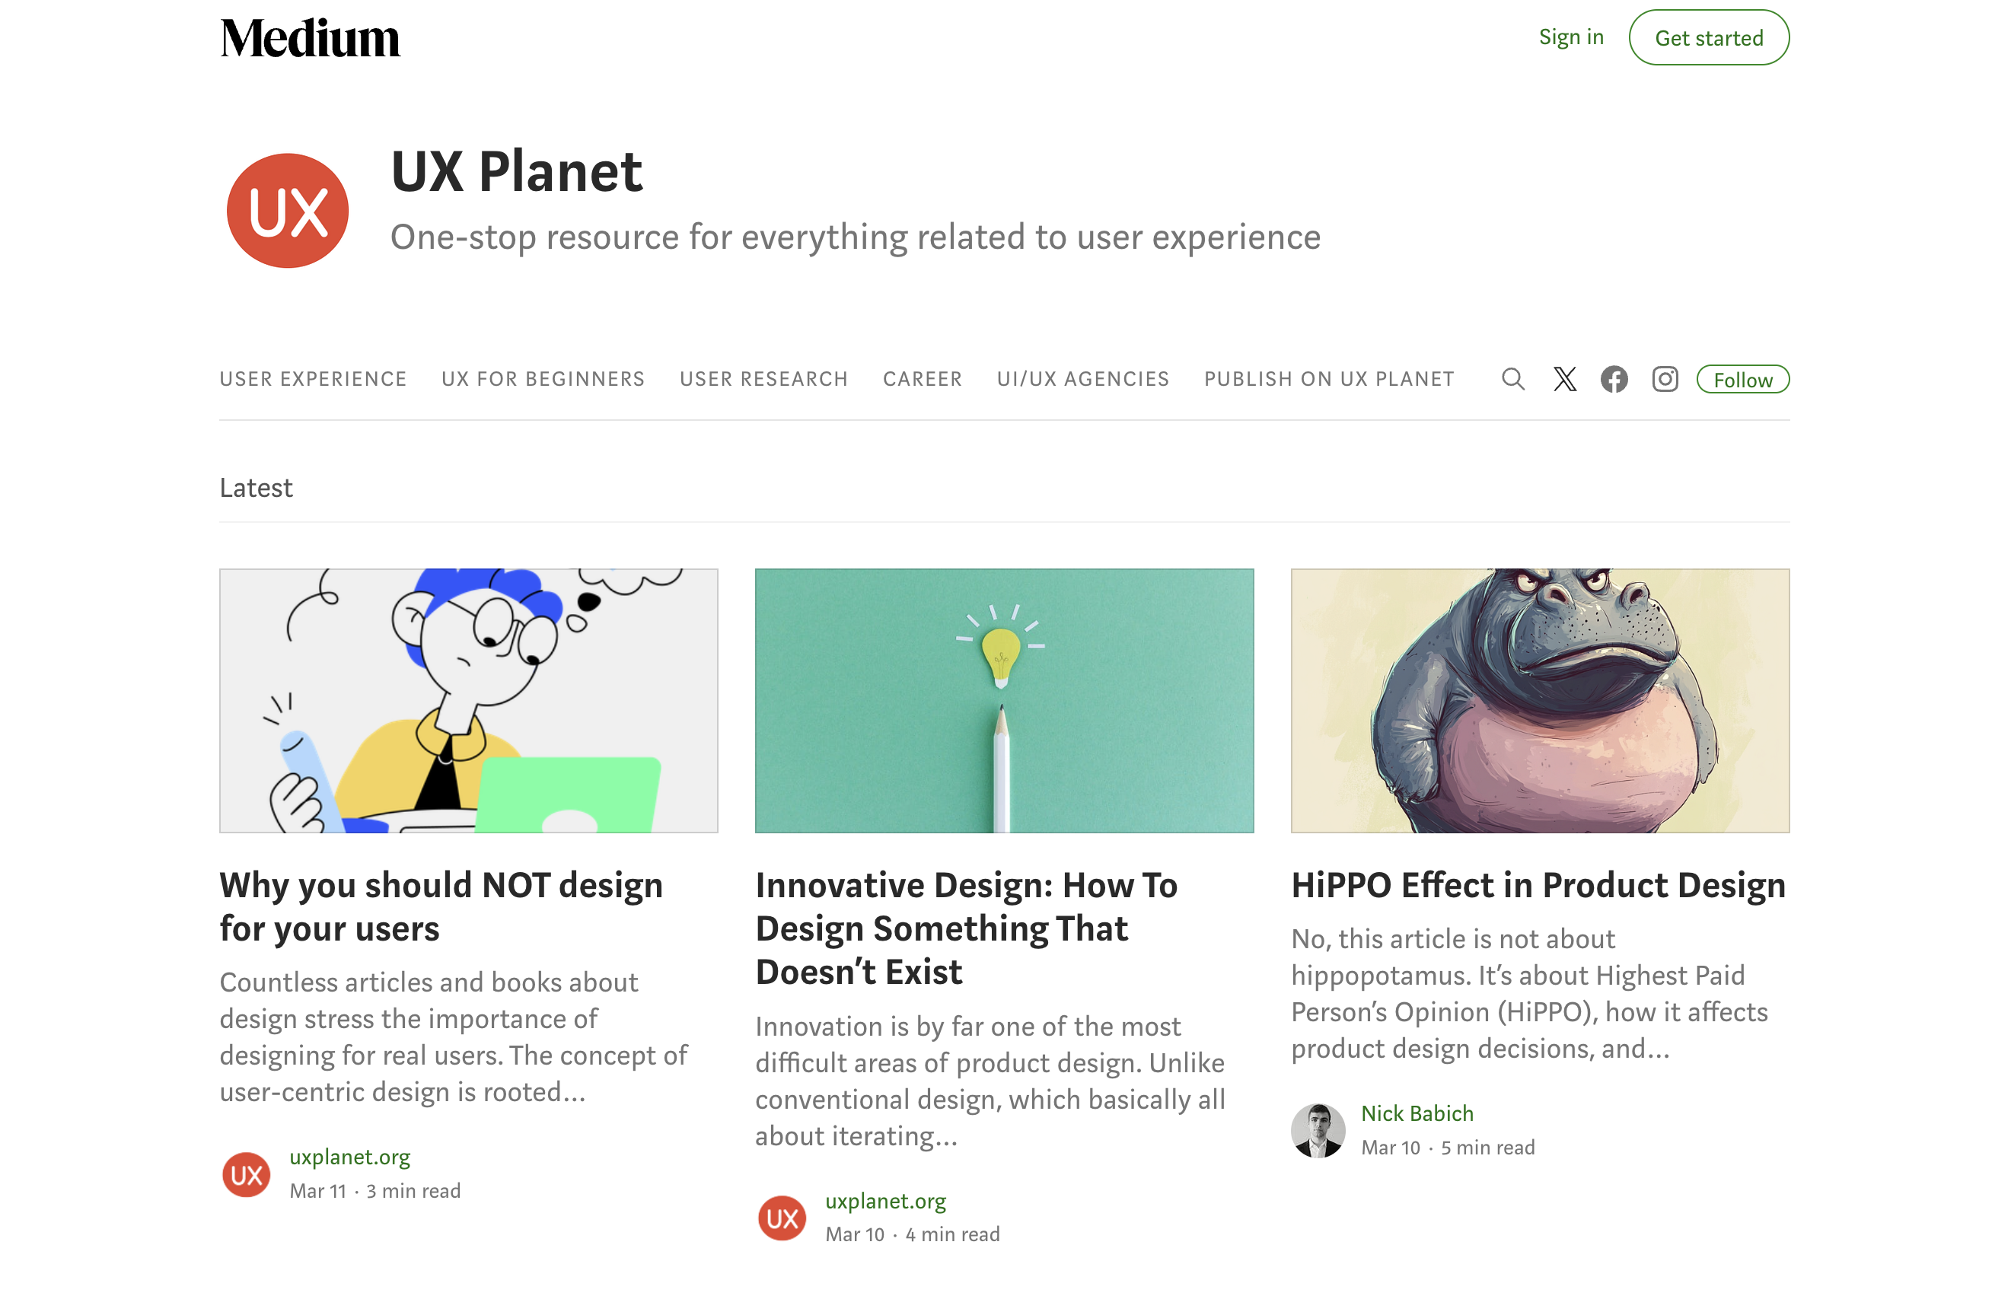
Task: Open the Sign in link
Action: click(x=1570, y=37)
